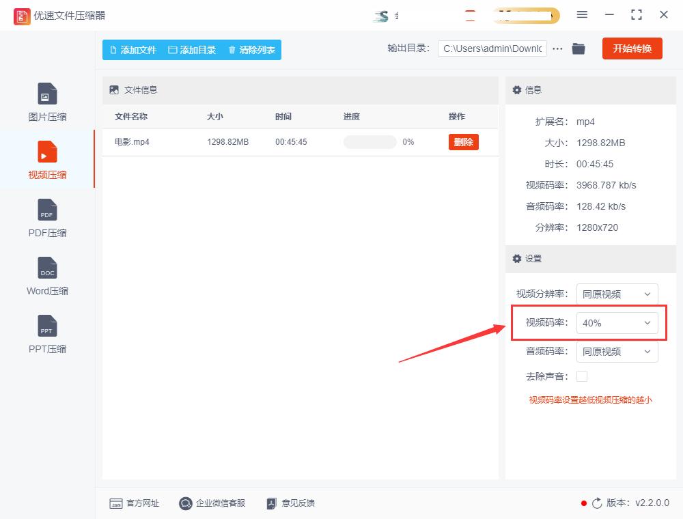This screenshot has height=519, width=683.
Task: Open PPT压缩 compression tool
Action: point(46,333)
